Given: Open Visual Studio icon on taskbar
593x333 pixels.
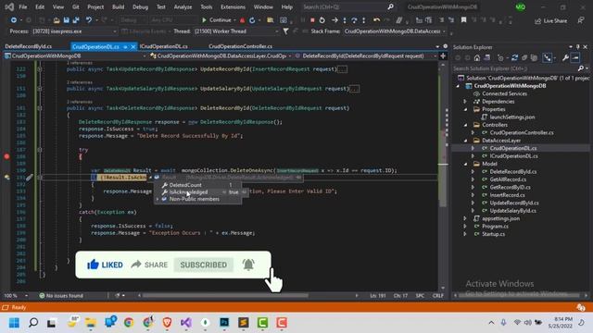Looking at the screenshot, I should (x=185, y=323).
